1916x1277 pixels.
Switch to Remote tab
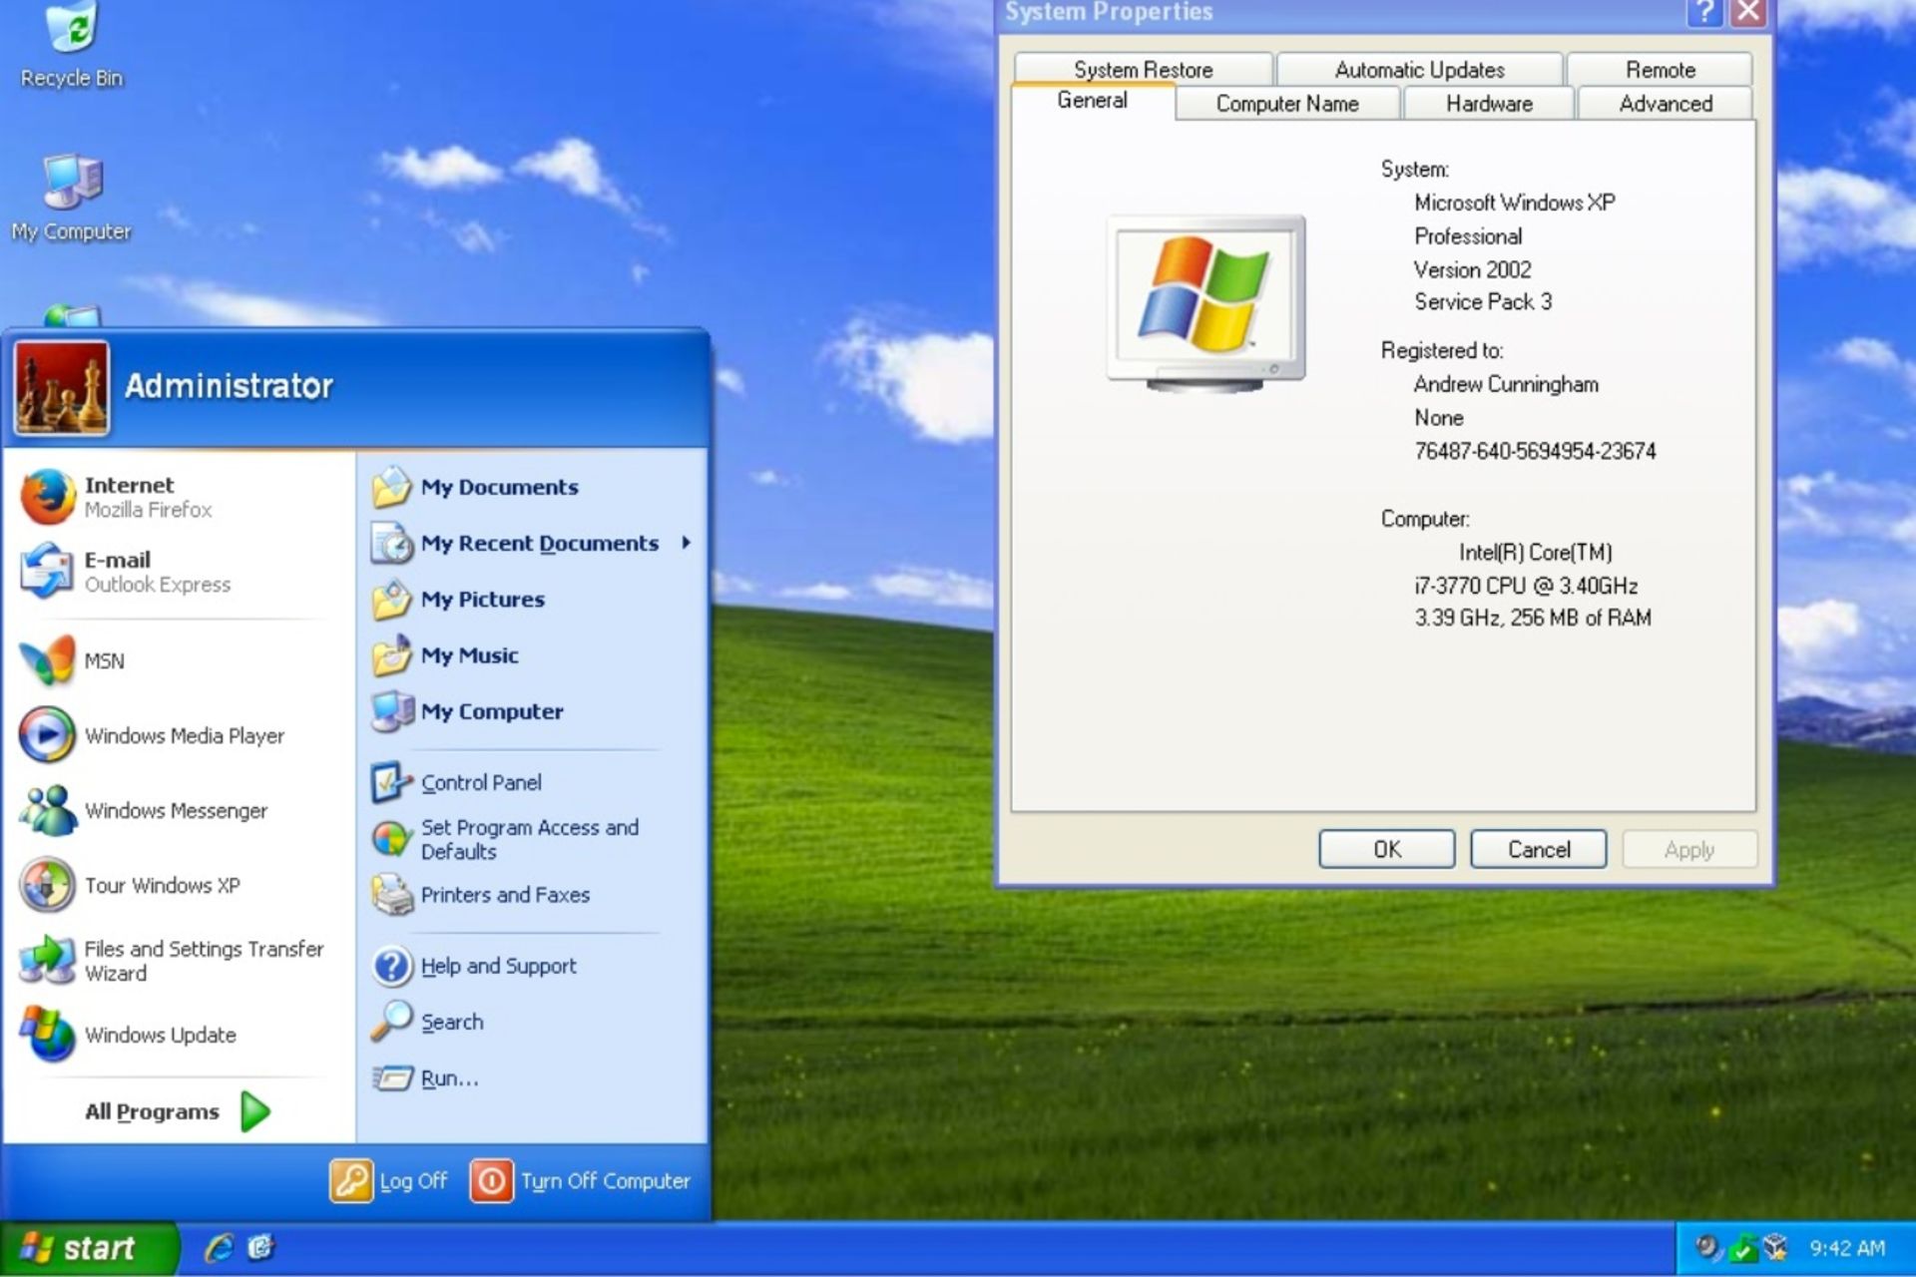(1661, 70)
